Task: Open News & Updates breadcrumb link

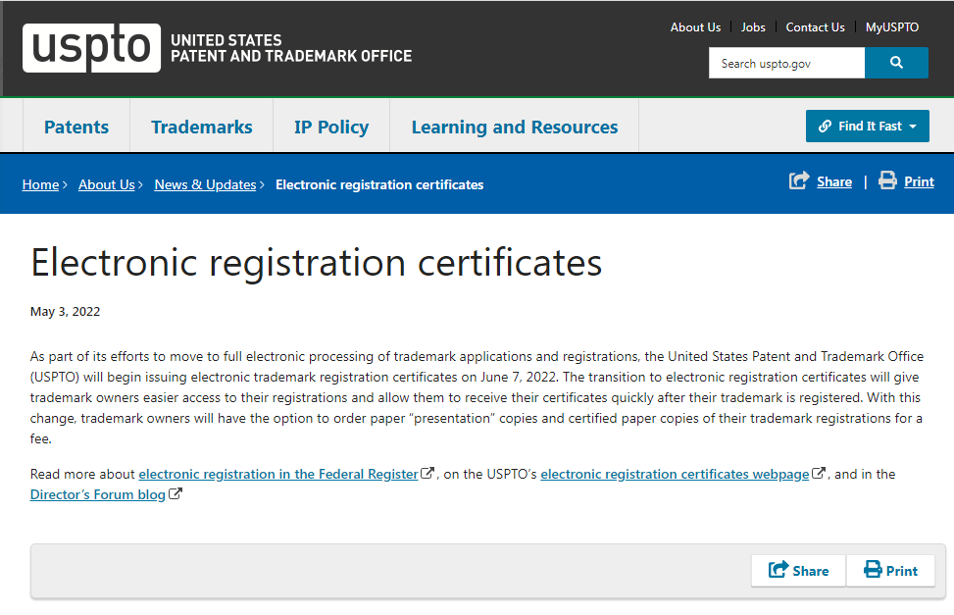Action: coord(205,184)
